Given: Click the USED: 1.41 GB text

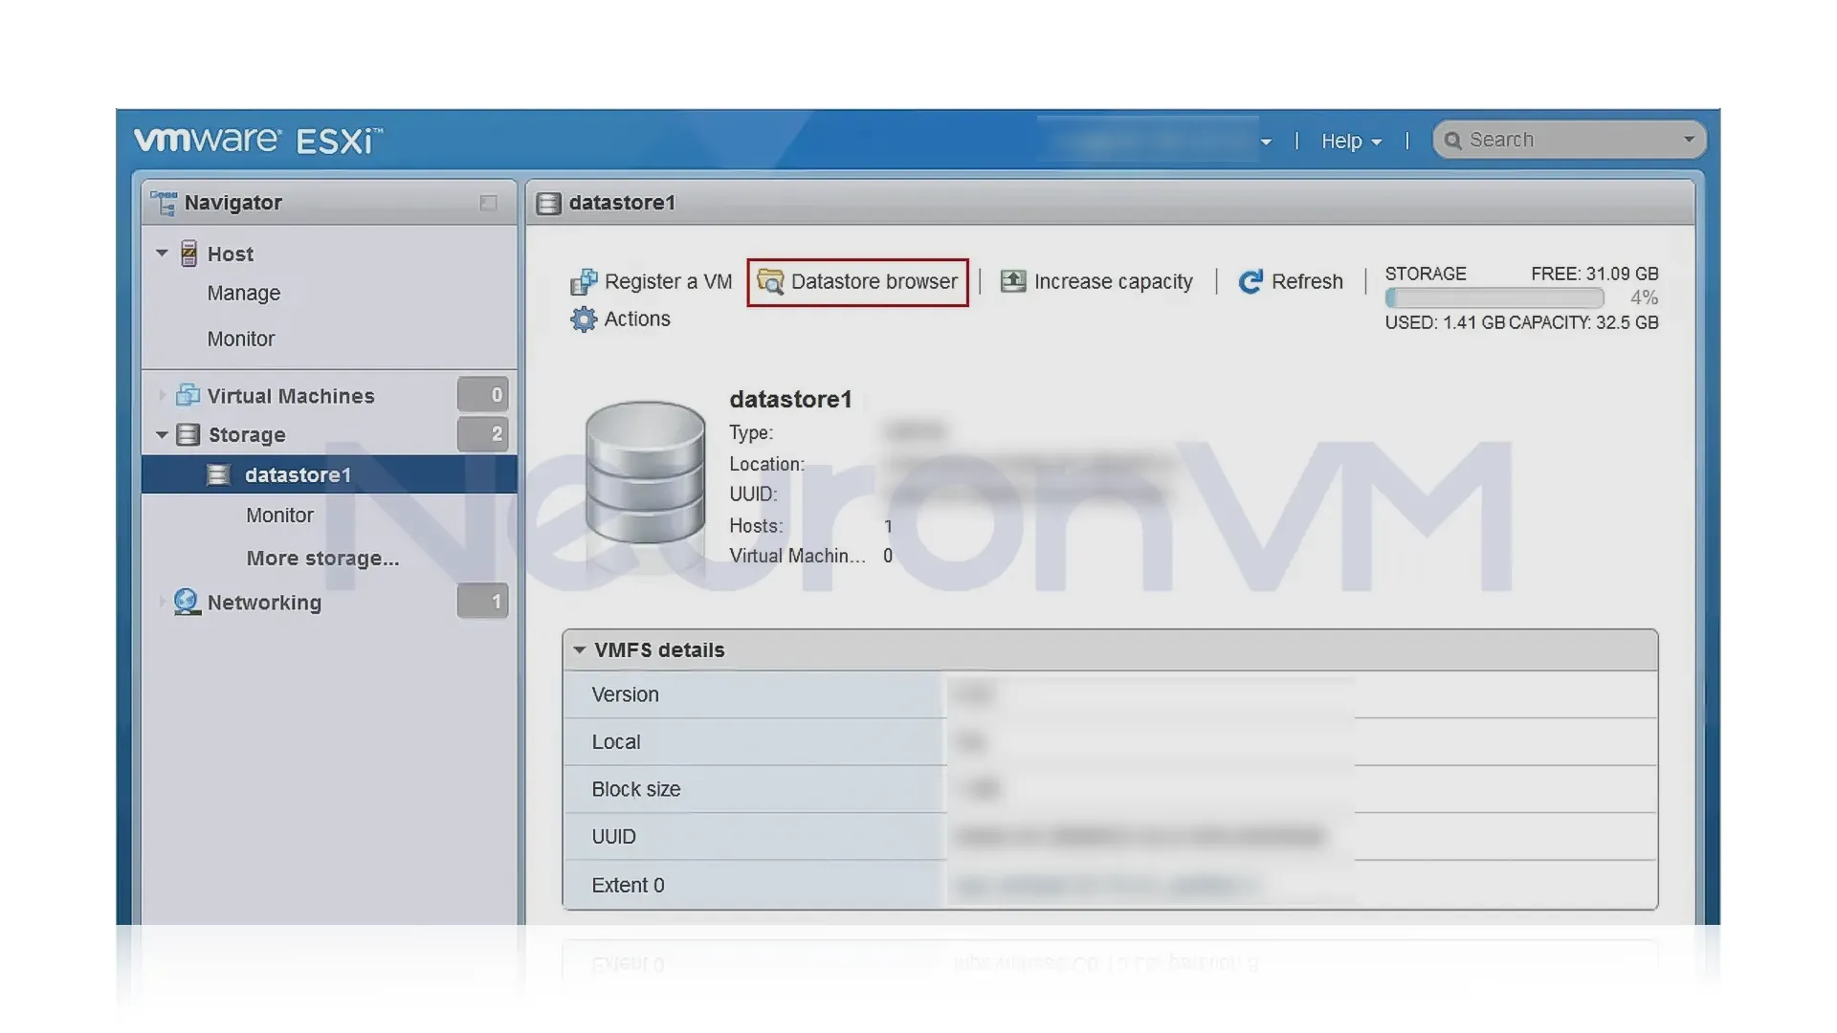Looking at the screenshot, I should click(1445, 323).
